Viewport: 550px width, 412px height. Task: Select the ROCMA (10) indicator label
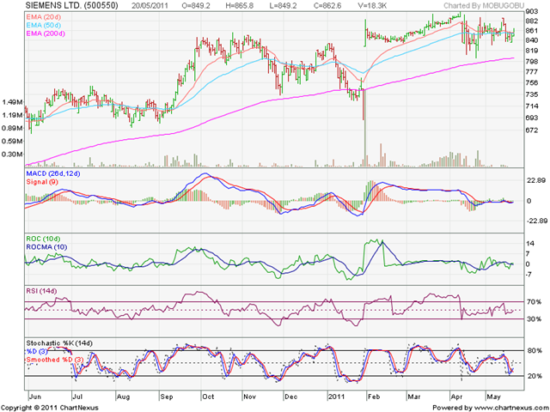46,247
